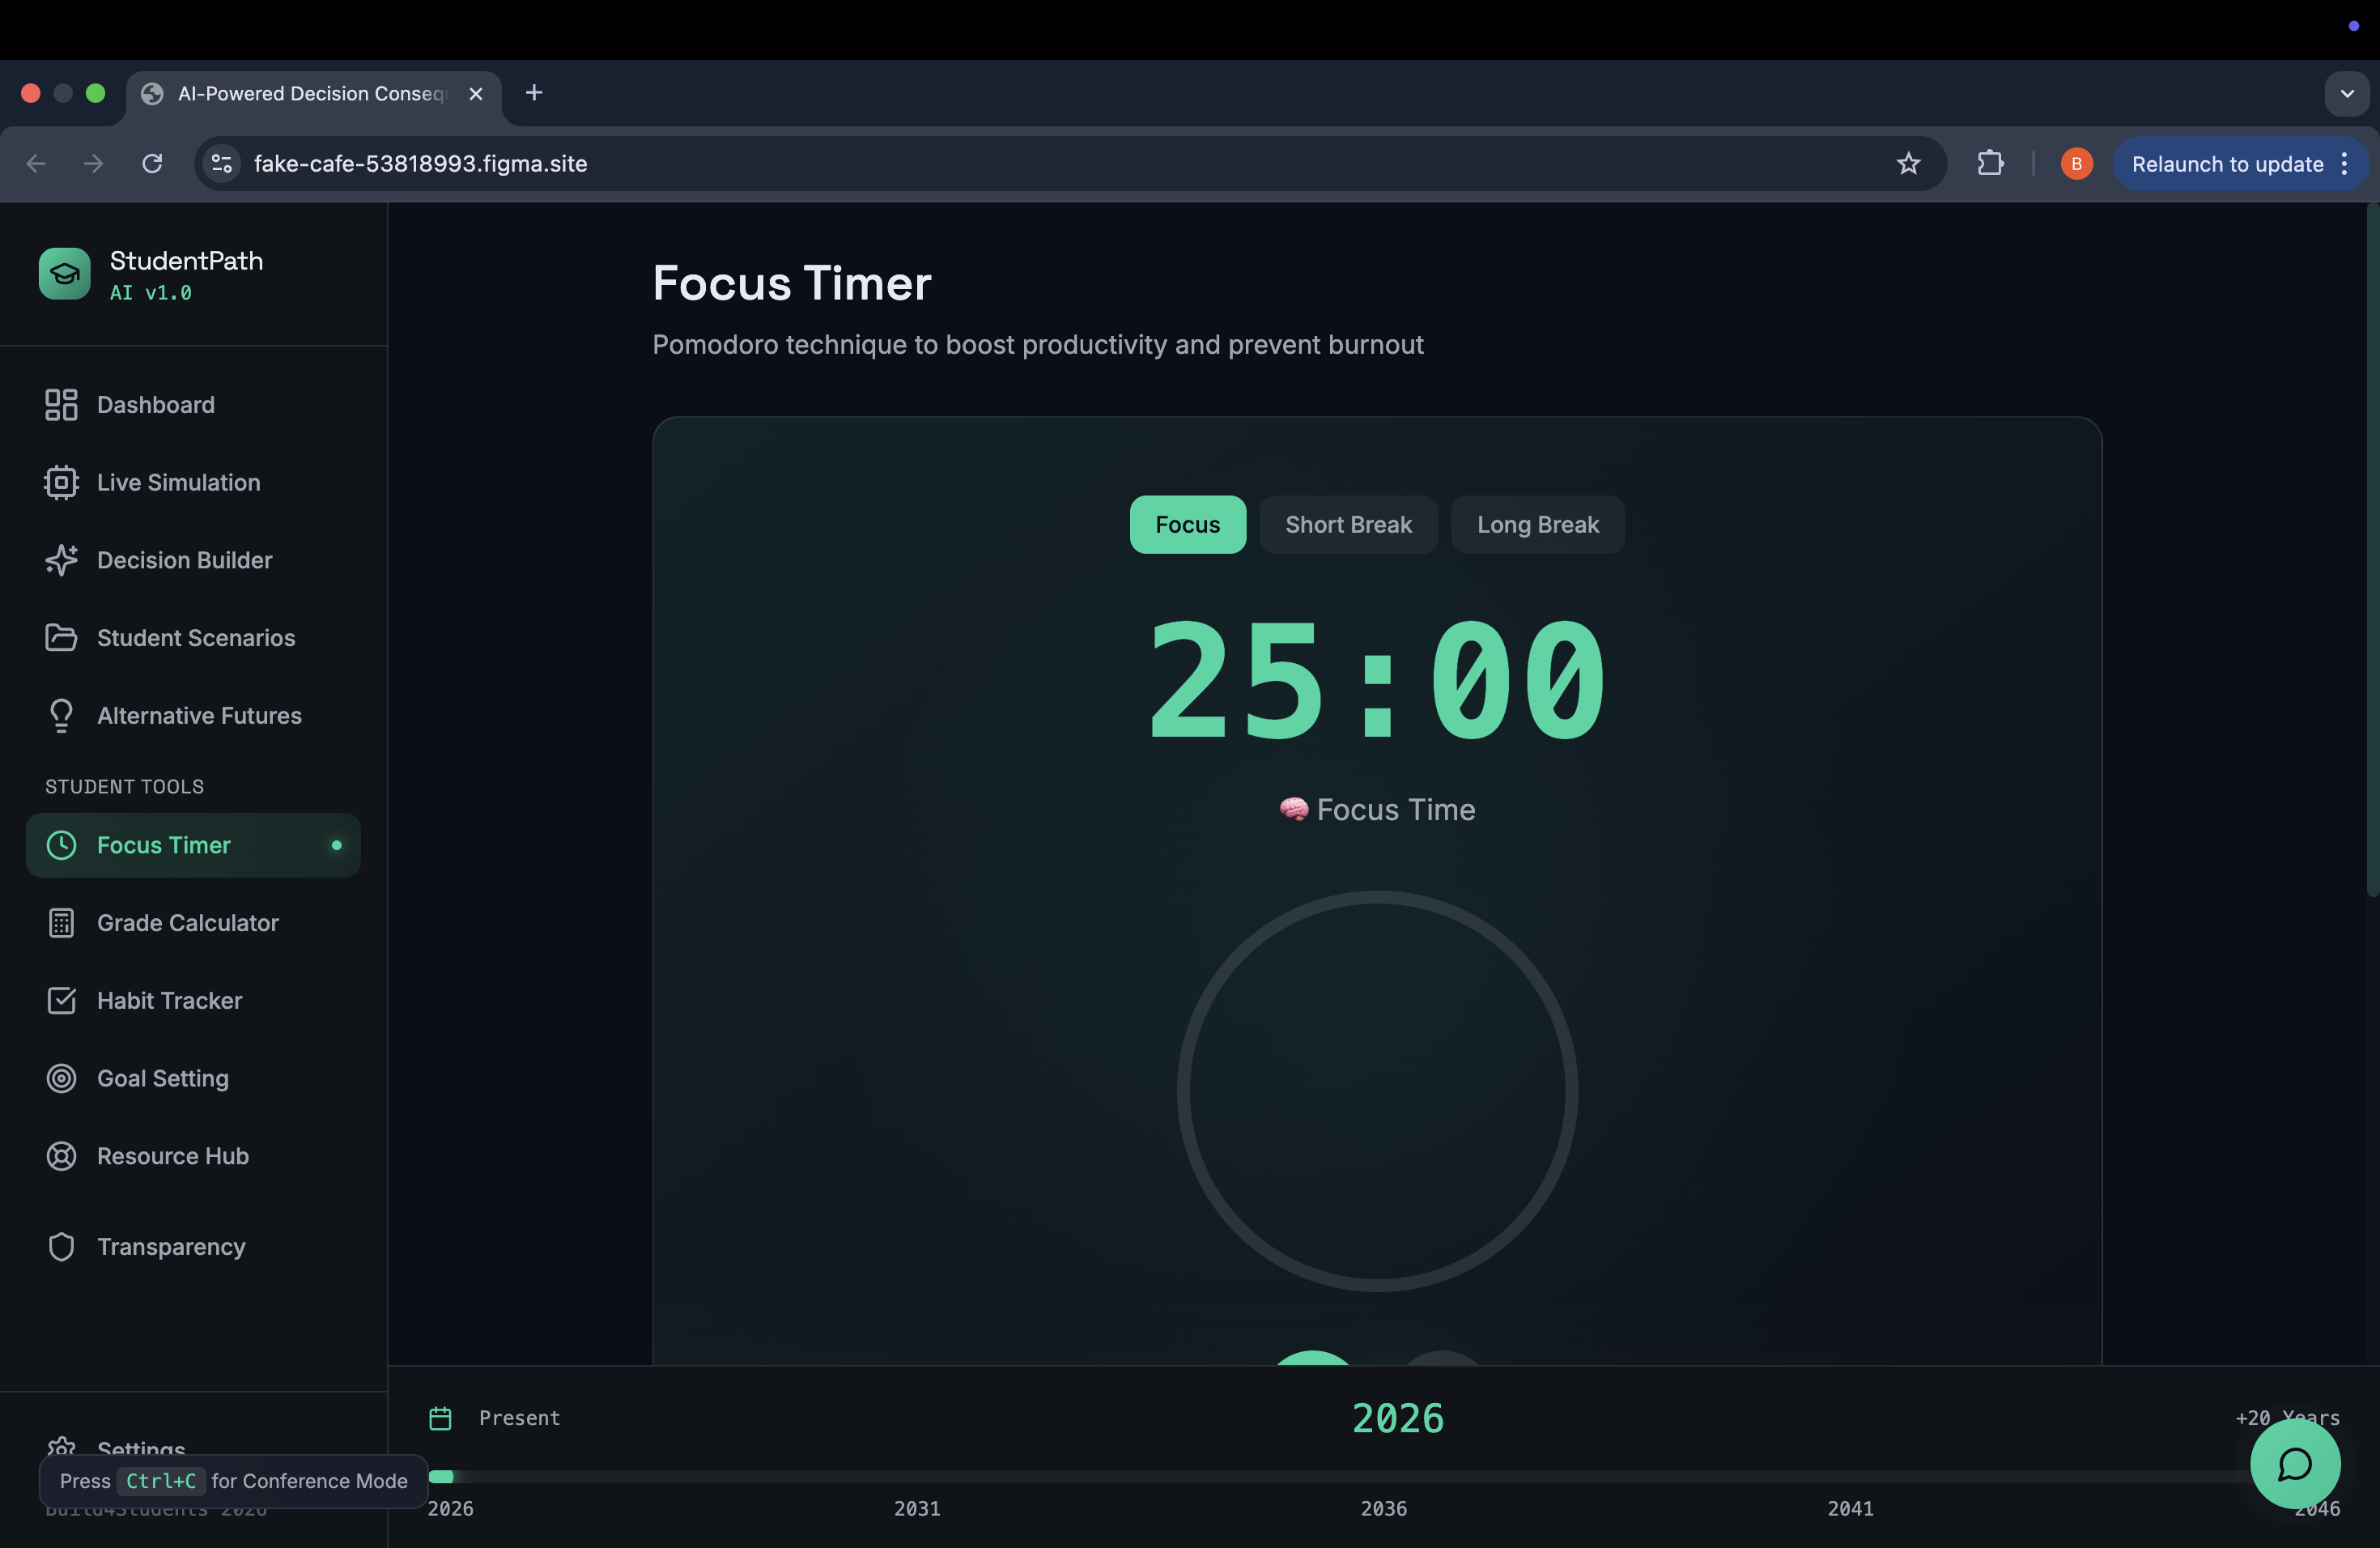The width and height of the screenshot is (2380, 1548).
Task: Open the Chrome three-dot menu
Action: 2345,164
